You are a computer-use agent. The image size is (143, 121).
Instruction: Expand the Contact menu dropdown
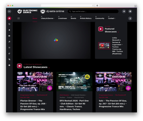(112, 18)
